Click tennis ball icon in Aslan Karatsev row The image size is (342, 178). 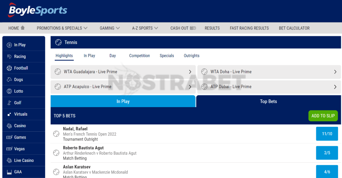(x=56, y=172)
